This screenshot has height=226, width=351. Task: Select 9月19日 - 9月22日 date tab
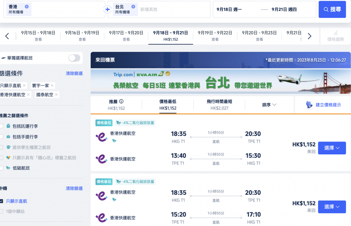coord(215,36)
